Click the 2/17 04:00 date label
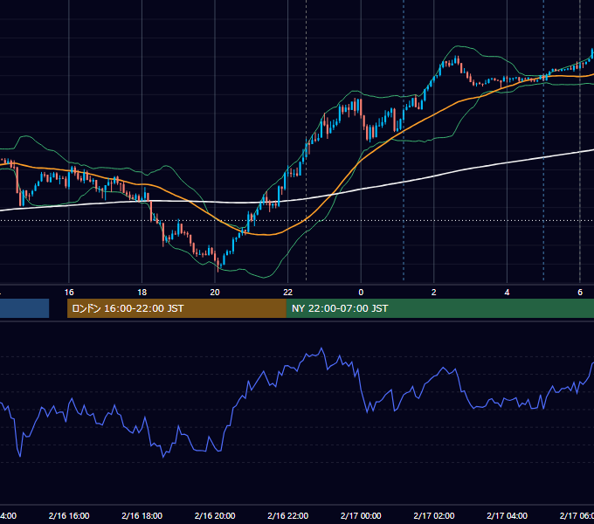 [507, 515]
